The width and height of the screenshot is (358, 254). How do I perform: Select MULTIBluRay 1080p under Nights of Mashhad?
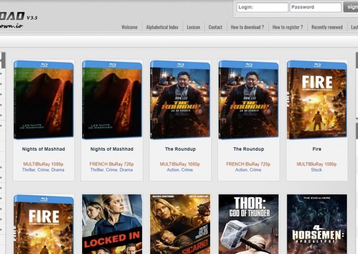(43, 164)
